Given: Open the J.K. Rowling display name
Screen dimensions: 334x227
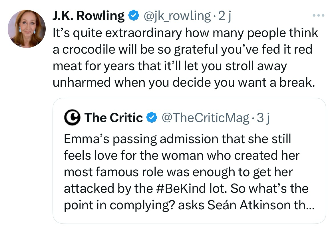Looking at the screenshot, I should coord(88,16).
